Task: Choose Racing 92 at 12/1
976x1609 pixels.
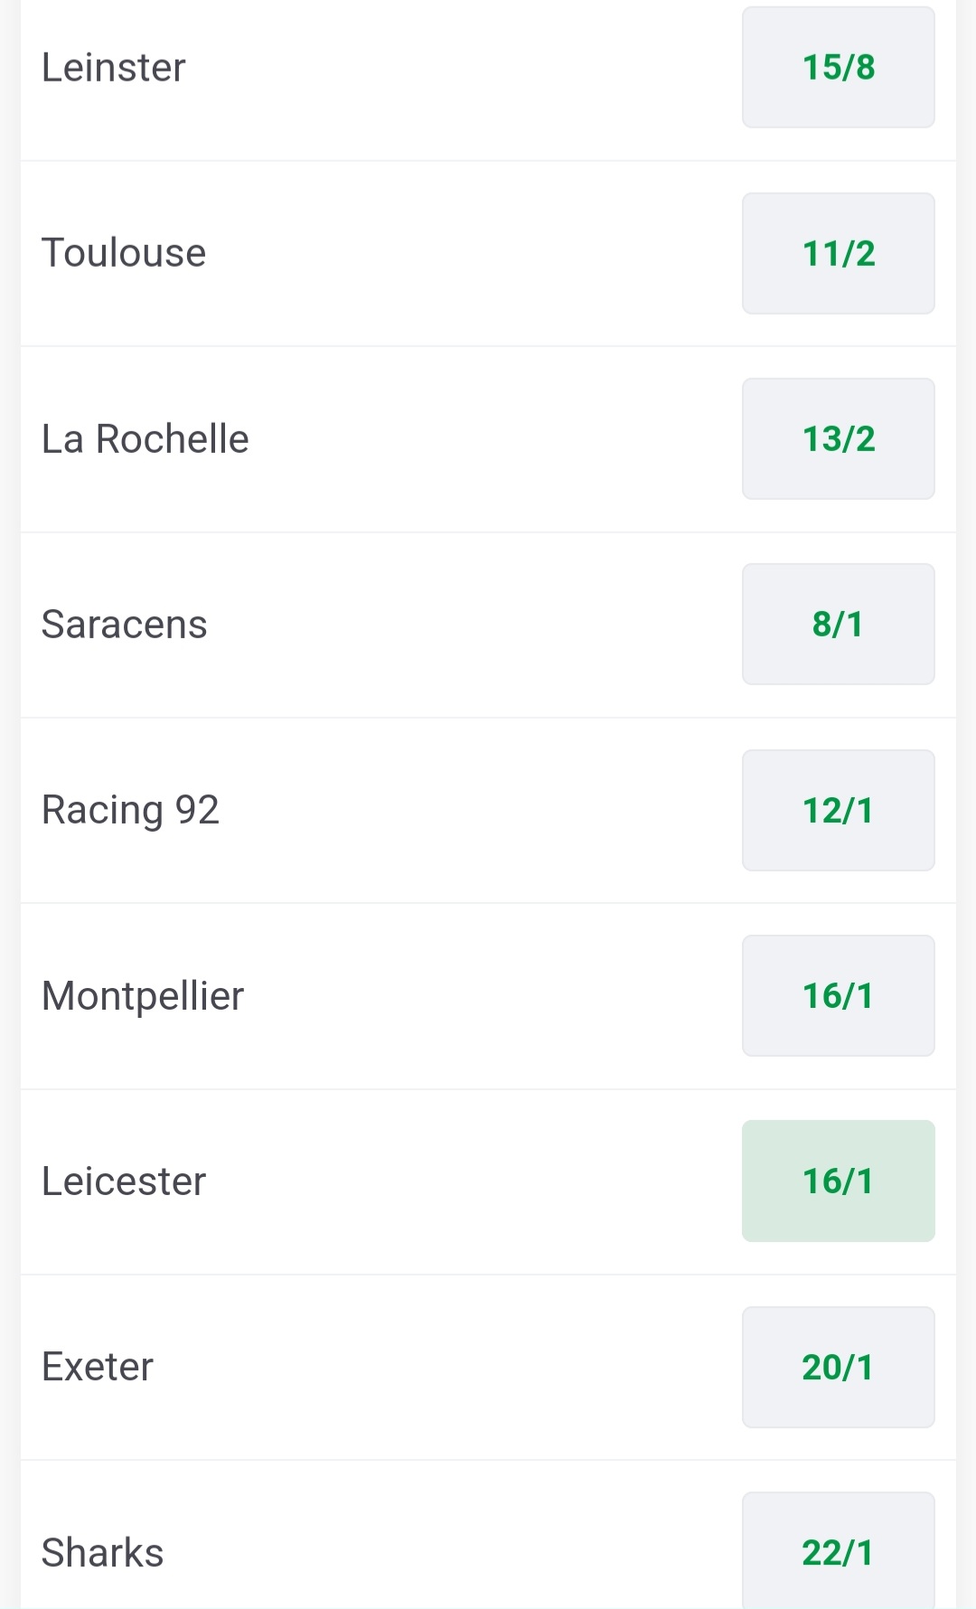Action: [838, 811]
